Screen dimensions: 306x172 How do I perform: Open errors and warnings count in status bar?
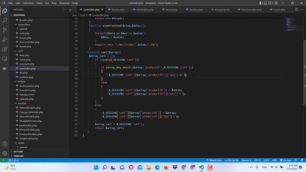coord(13,160)
